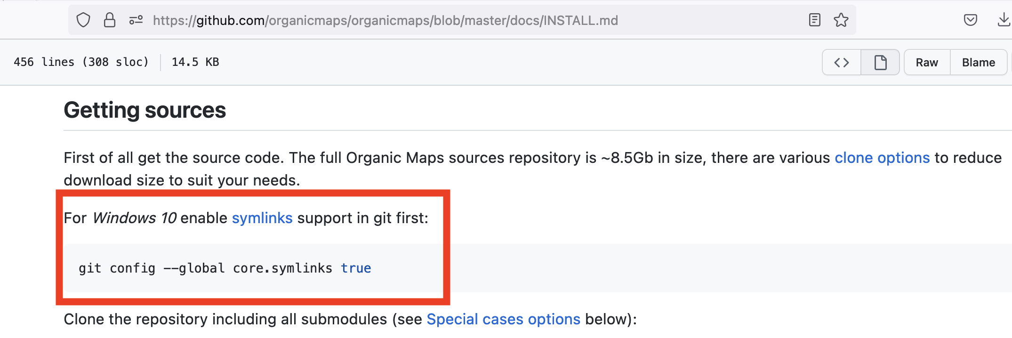
Task: Toggle Reader View icon in address bar
Action: click(x=815, y=20)
